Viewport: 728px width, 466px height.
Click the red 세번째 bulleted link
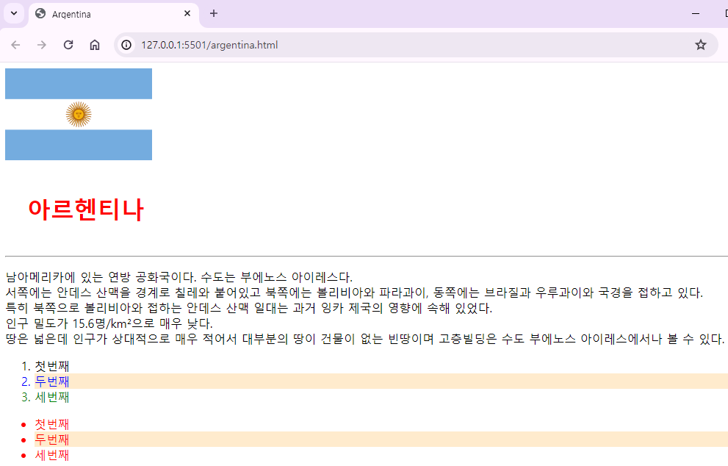point(51,454)
